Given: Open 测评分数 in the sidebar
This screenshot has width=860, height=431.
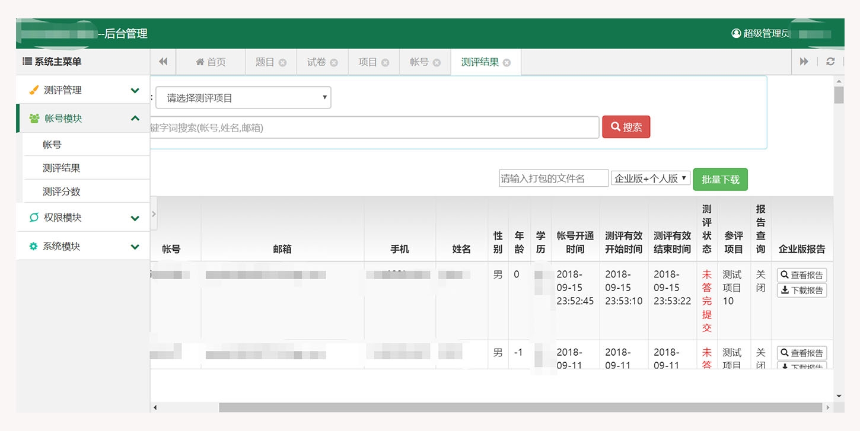Looking at the screenshot, I should tap(61, 191).
